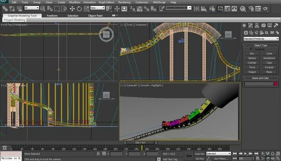Click Edit Named Selection Sets icon
281x161 pixels.
tap(162, 8)
